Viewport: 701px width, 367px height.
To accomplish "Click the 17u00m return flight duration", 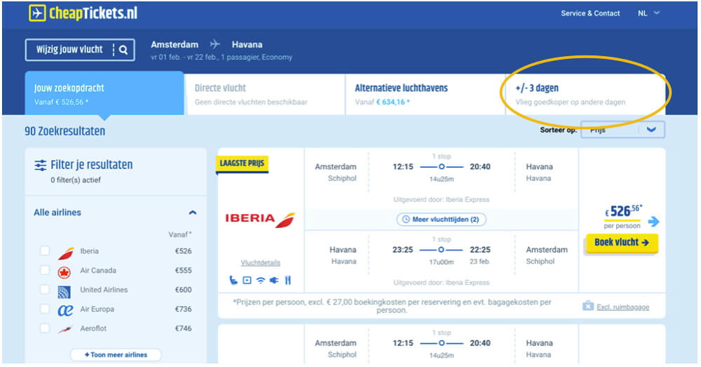I will 441,262.
